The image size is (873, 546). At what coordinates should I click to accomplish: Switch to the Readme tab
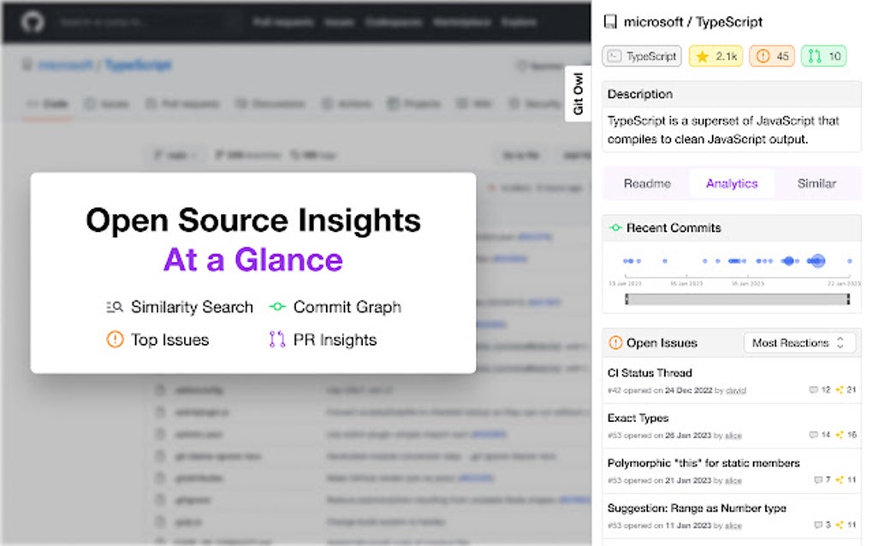click(647, 183)
